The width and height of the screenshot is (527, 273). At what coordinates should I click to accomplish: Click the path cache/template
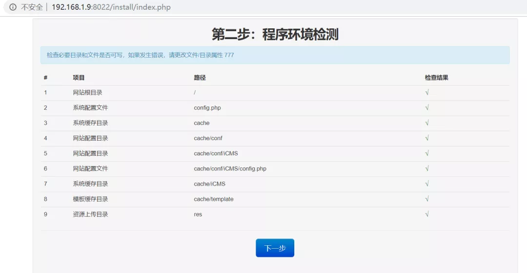click(213, 199)
